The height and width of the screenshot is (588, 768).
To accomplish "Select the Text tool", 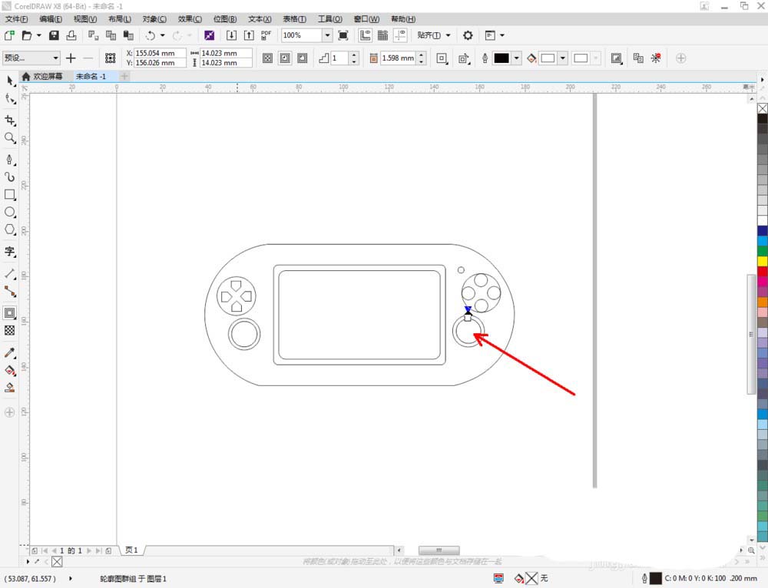I will pos(10,252).
